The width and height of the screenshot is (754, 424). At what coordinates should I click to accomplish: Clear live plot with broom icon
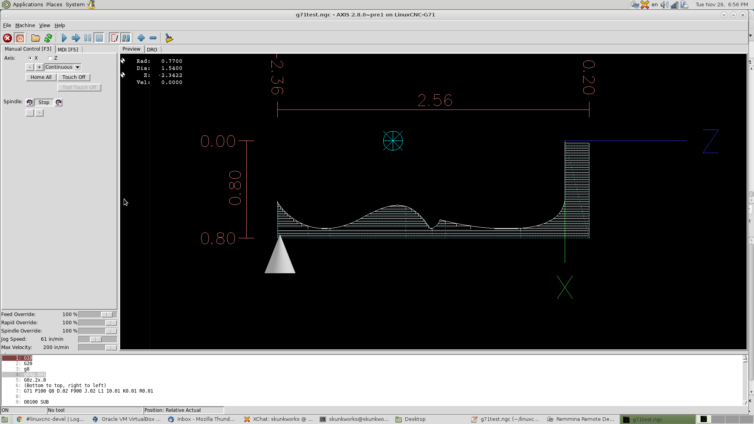[x=169, y=38]
